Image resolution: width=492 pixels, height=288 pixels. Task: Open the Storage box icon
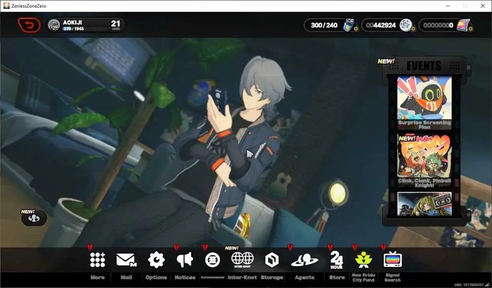point(272,260)
